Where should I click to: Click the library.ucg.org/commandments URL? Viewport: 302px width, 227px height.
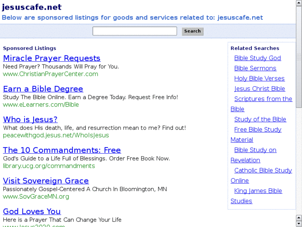[x=49, y=166]
